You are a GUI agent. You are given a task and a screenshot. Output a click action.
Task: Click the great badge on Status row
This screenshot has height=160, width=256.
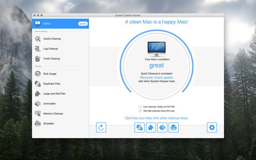click(83, 24)
